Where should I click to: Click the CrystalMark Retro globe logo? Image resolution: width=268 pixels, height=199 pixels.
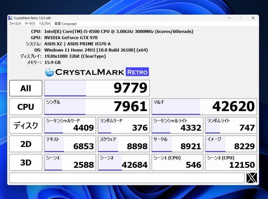point(49,71)
